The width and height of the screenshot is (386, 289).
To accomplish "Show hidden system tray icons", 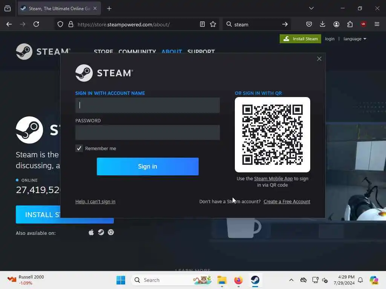I will point(291,280).
